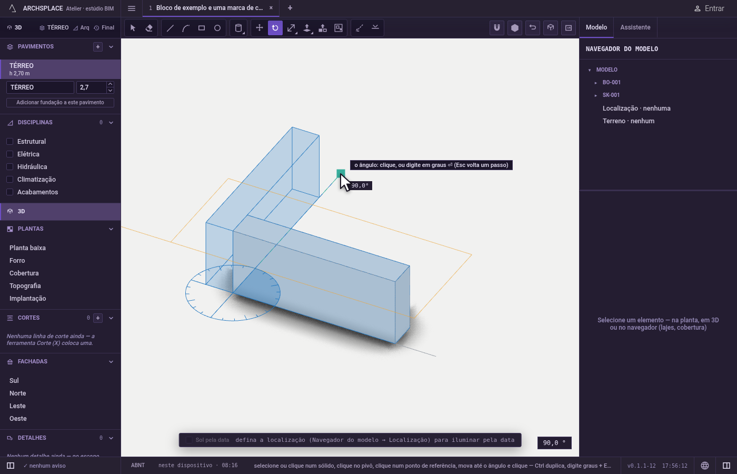
Task: Enable the Elétrica discipline checkbox
Action: click(9, 154)
